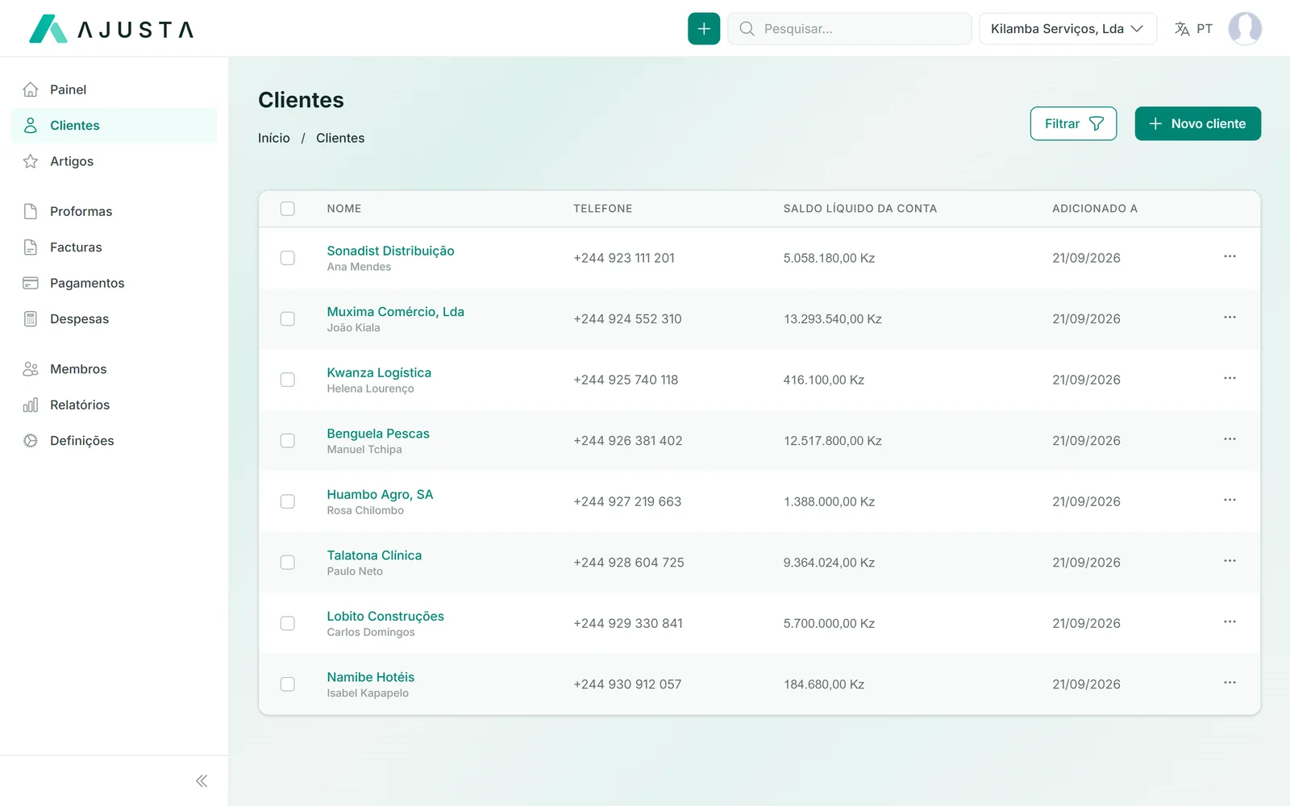The width and height of the screenshot is (1290, 806).
Task: Collapse the sidebar with double chevron
Action: (x=202, y=781)
